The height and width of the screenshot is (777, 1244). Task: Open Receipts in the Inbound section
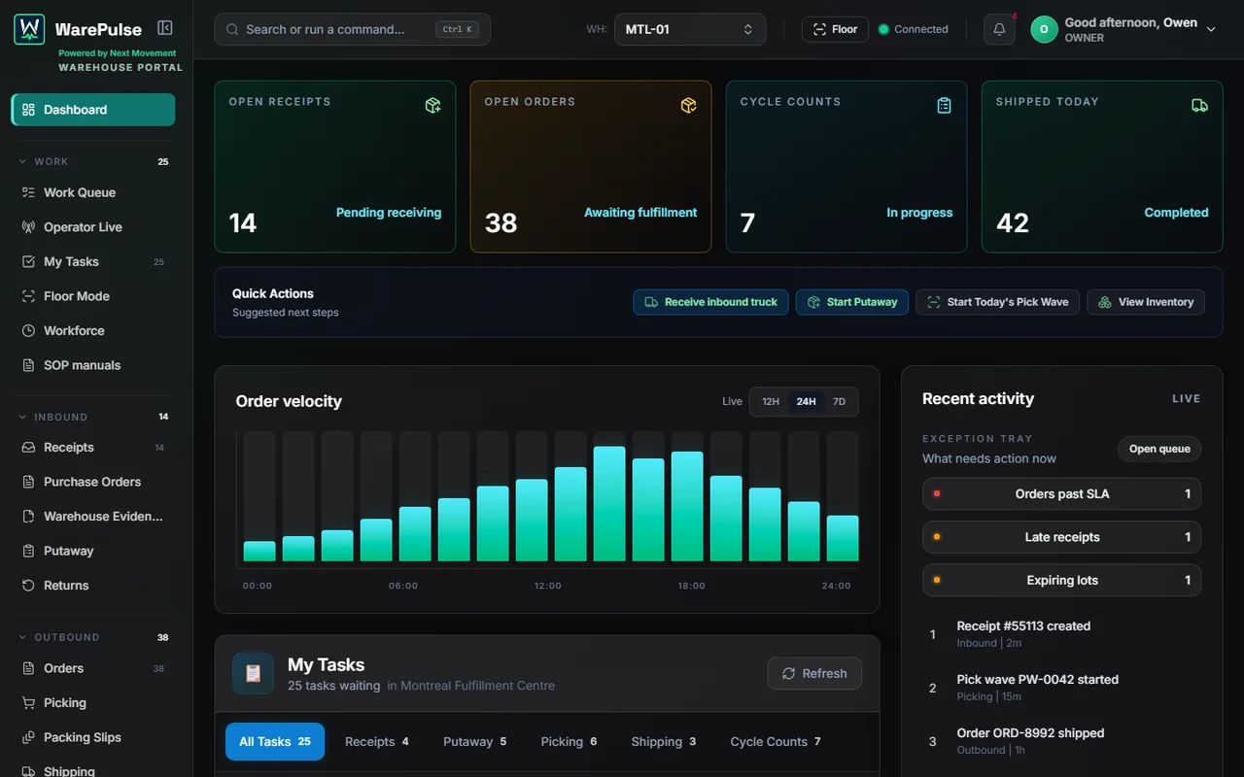[x=93, y=448]
